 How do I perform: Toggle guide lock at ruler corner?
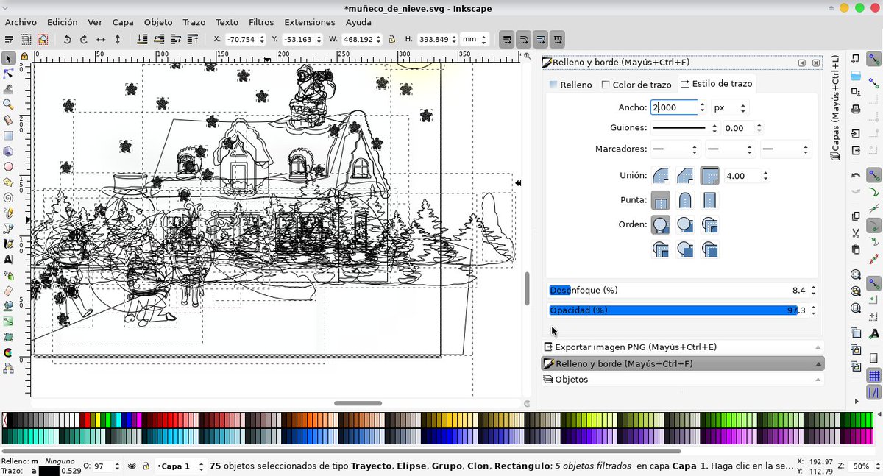24,56
